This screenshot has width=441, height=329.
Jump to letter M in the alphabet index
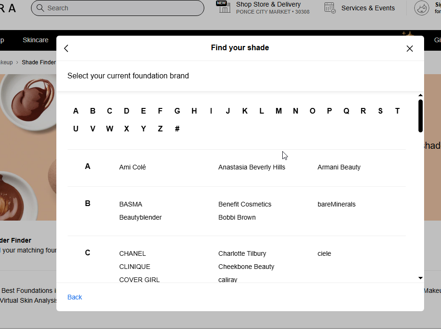tap(279, 111)
